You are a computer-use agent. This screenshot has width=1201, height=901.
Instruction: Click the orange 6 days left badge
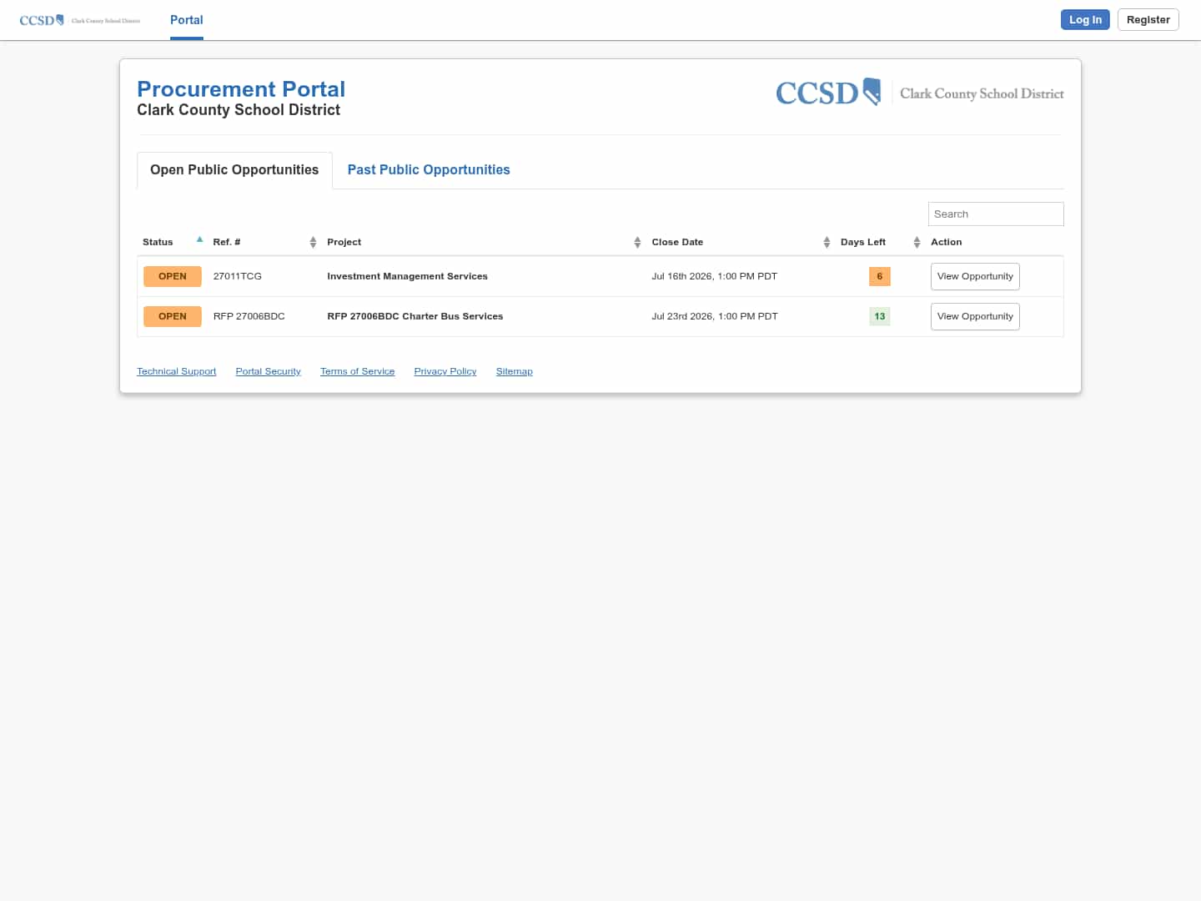tap(880, 276)
